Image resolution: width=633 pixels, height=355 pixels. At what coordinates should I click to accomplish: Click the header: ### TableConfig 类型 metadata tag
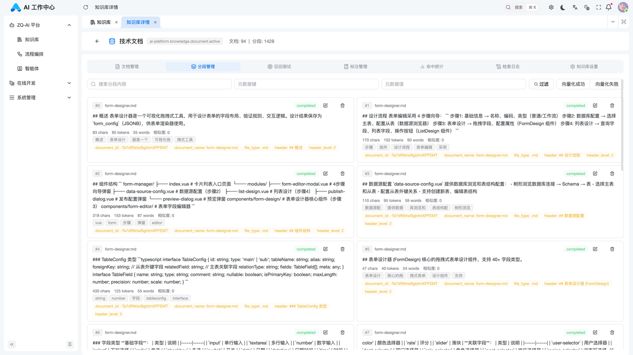point(301,306)
